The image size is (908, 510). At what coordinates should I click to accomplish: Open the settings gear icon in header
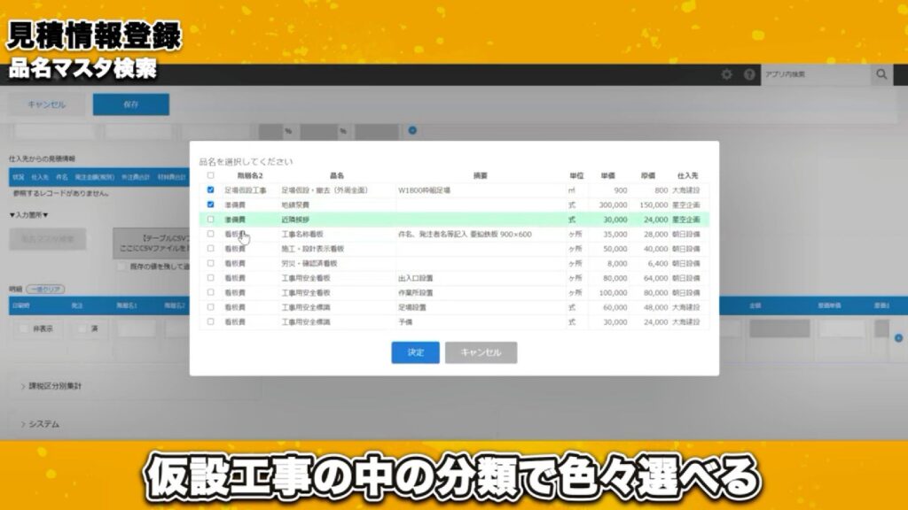(727, 74)
